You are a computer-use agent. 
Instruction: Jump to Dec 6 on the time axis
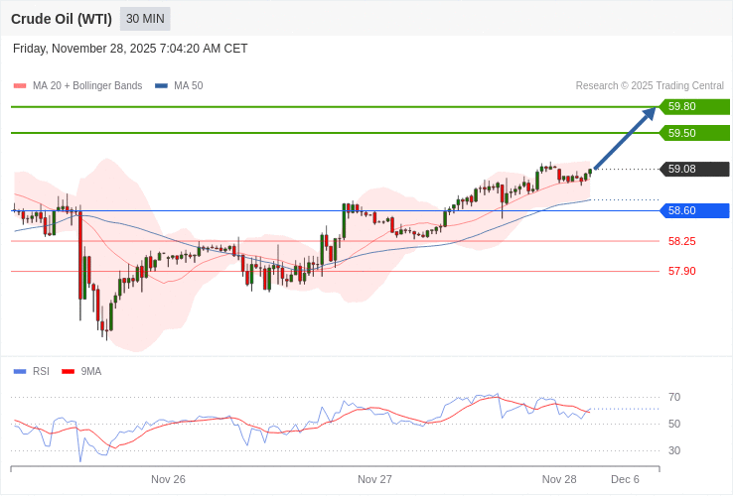tap(625, 479)
